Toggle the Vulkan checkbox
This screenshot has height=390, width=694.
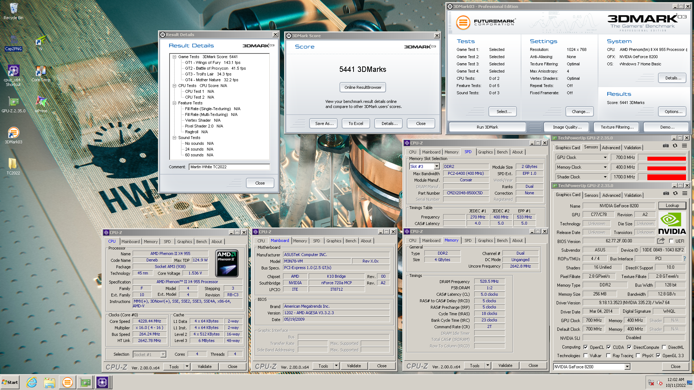point(586,355)
